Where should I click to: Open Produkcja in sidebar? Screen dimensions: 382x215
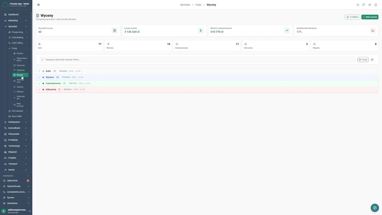pos(16,140)
